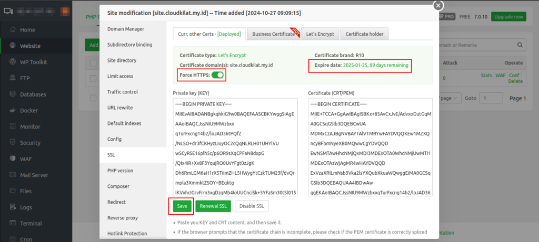Tick the checkbox in the site list header
The height and width of the screenshot is (242, 539).
click(x=93, y=63)
